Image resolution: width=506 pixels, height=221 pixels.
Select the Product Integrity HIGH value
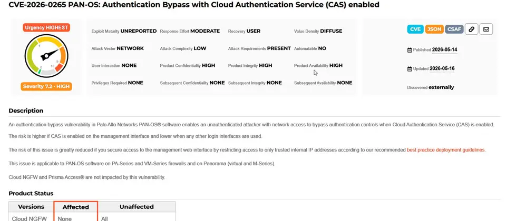click(266, 65)
